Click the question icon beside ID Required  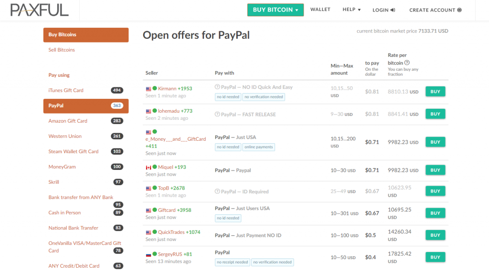tap(217, 191)
